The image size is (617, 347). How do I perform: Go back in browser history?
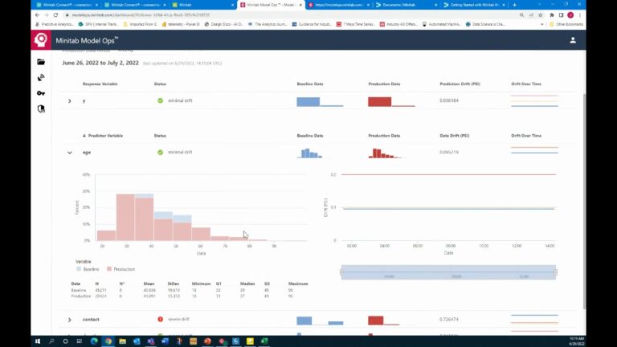tap(37, 15)
